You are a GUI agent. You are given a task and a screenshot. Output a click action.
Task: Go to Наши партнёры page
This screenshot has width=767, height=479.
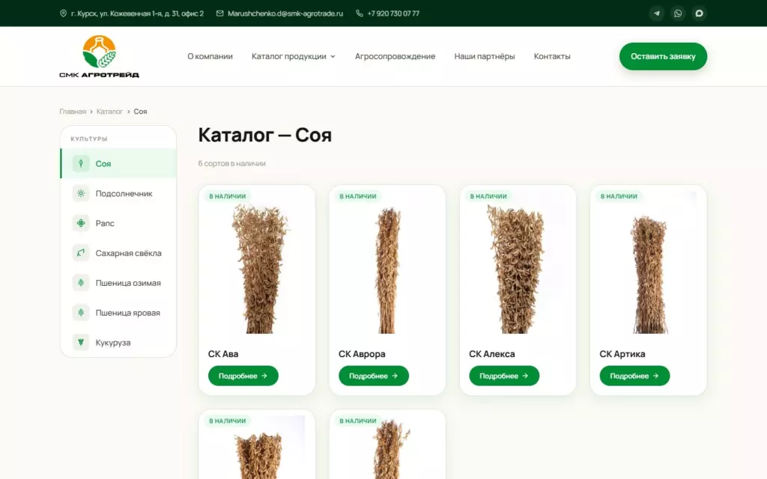[x=485, y=56]
